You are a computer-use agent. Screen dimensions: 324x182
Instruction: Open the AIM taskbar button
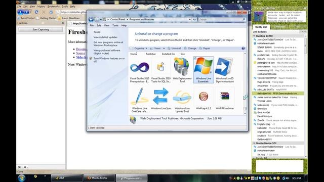click(x=66, y=178)
